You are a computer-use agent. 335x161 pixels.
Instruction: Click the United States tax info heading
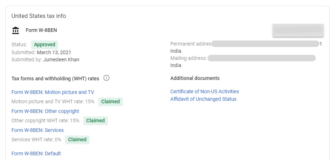(x=39, y=16)
